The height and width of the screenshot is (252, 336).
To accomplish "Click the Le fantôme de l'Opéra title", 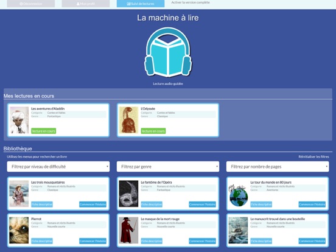I will pos(156,183).
